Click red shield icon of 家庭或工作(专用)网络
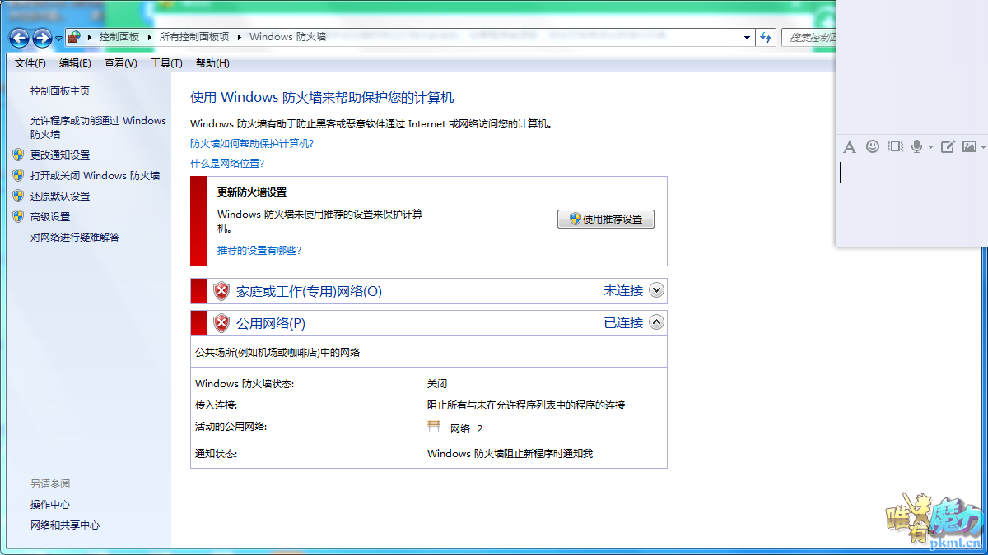The image size is (988, 555). 221,291
